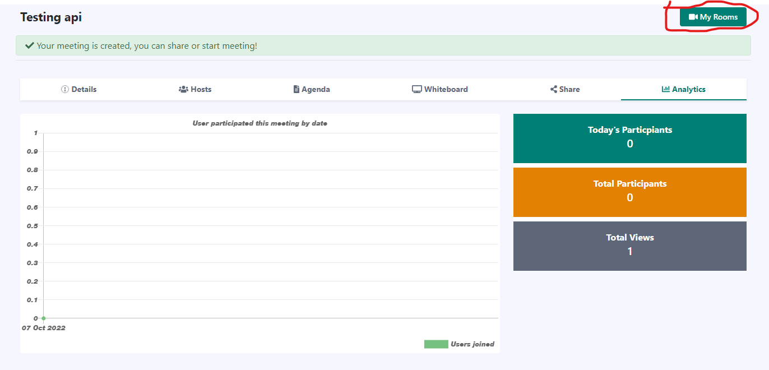Click the 07 Oct 2022 axis label
This screenshot has width=769, height=370.
[44, 328]
